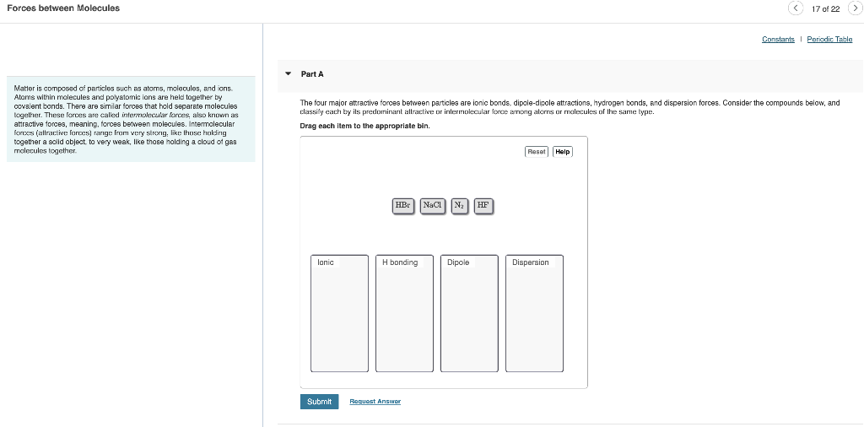The image size is (864, 427).
Task: Go to the next question arrow
Action: click(x=854, y=8)
